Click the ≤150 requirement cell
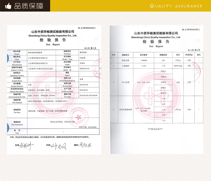The width and height of the screenshot is (211, 181). (x=143, y=66)
